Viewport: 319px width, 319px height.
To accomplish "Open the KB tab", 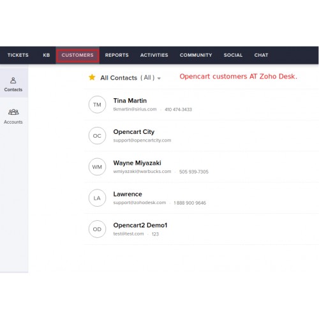I will 47,55.
